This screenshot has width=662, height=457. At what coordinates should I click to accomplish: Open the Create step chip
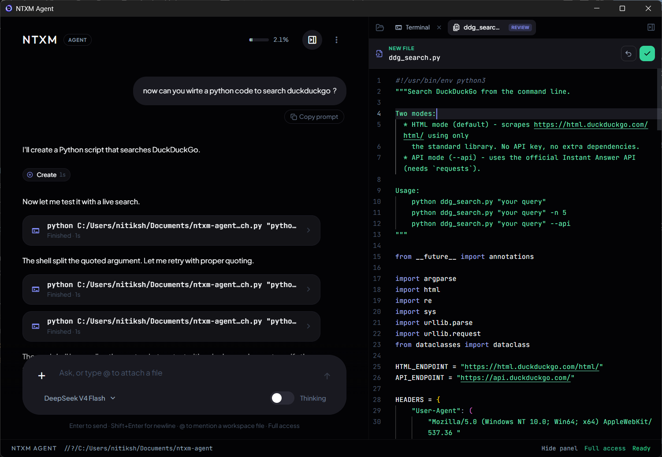coord(46,175)
